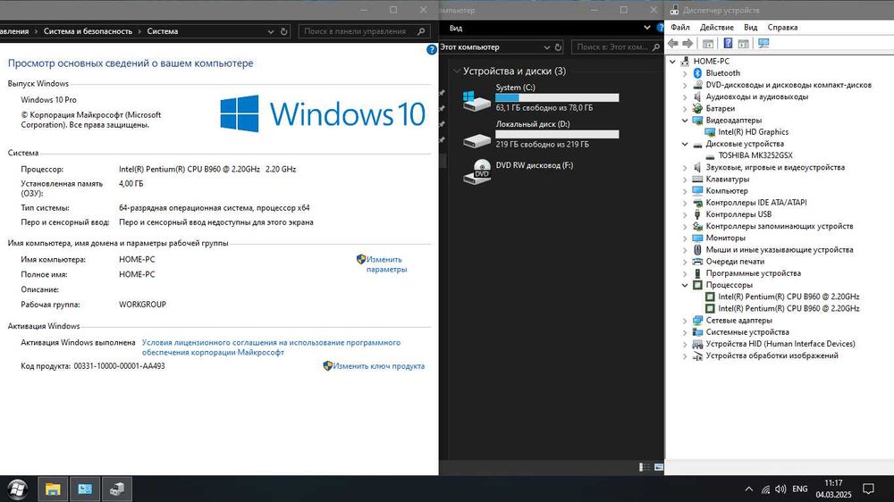Click the Система breadcrumb item

pos(163,31)
